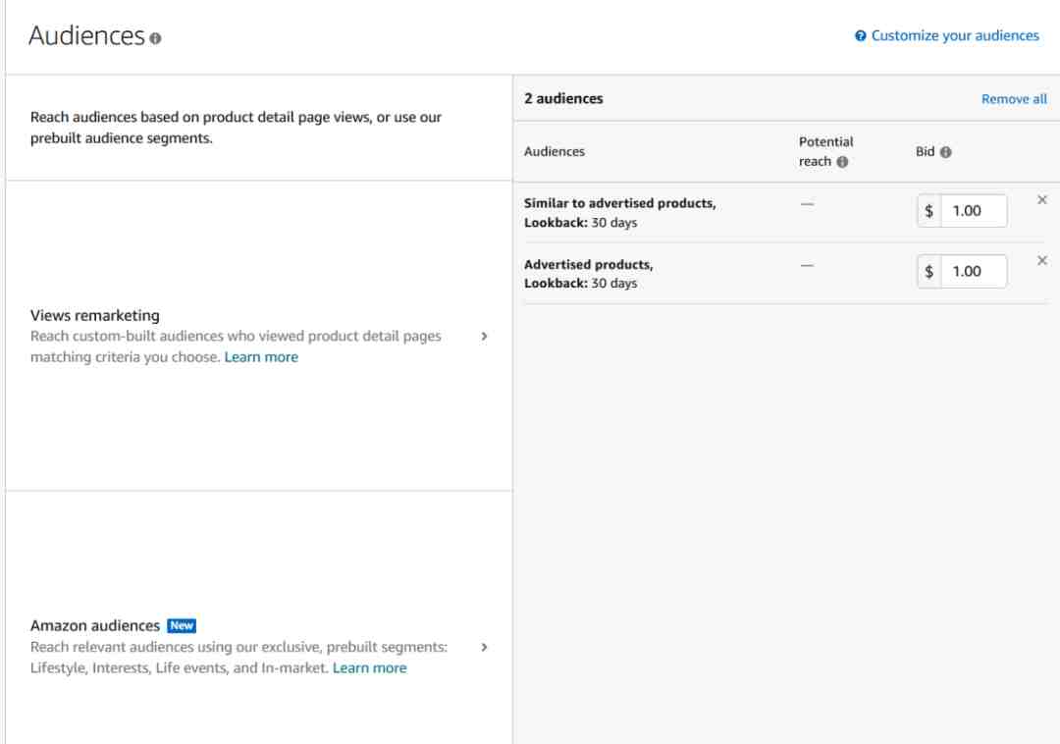The width and height of the screenshot is (1060, 744).
Task: Click the dollar sign in the first bid field
Action: tap(929, 211)
